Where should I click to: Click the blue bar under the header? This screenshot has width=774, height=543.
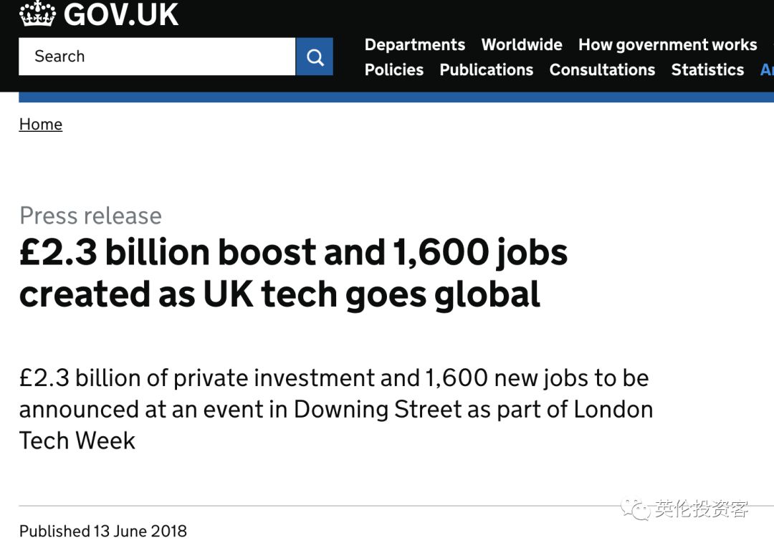[x=396, y=97]
